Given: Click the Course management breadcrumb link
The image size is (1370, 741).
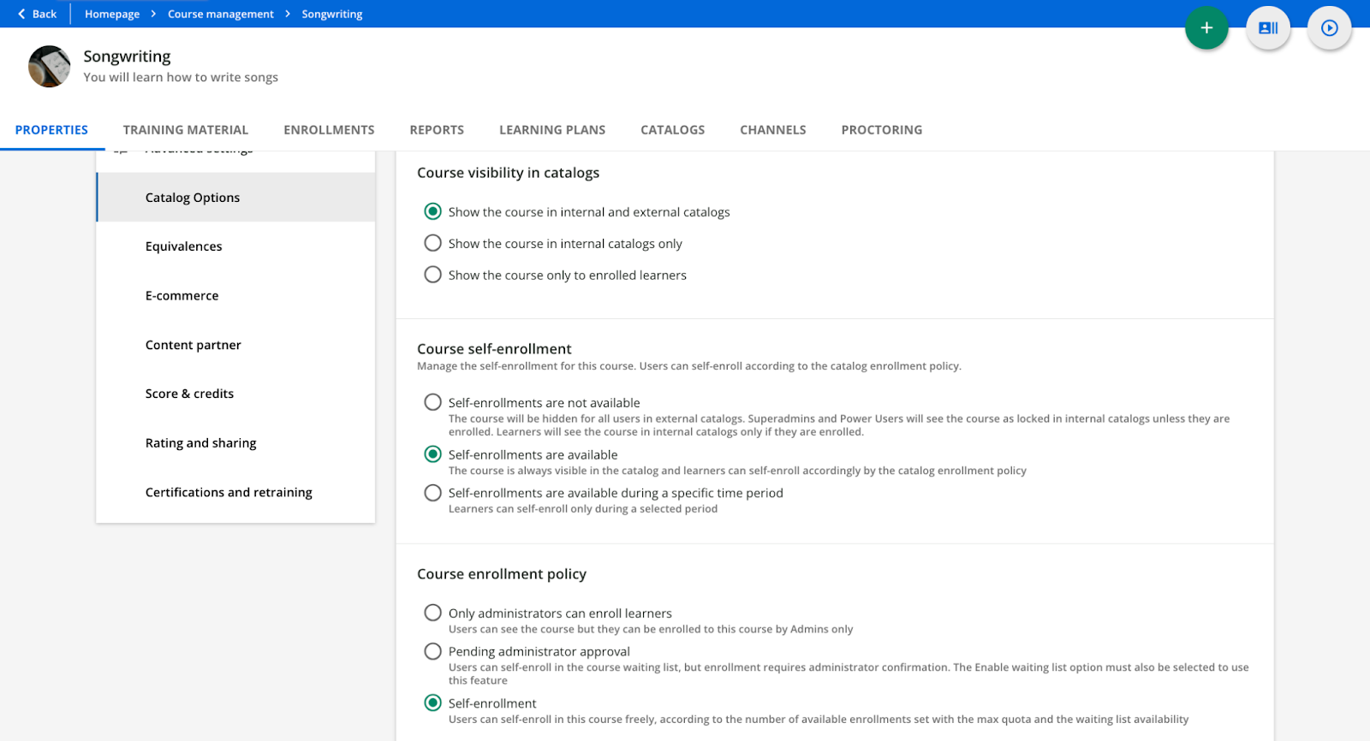Looking at the screenshot, I should point(221,14).
